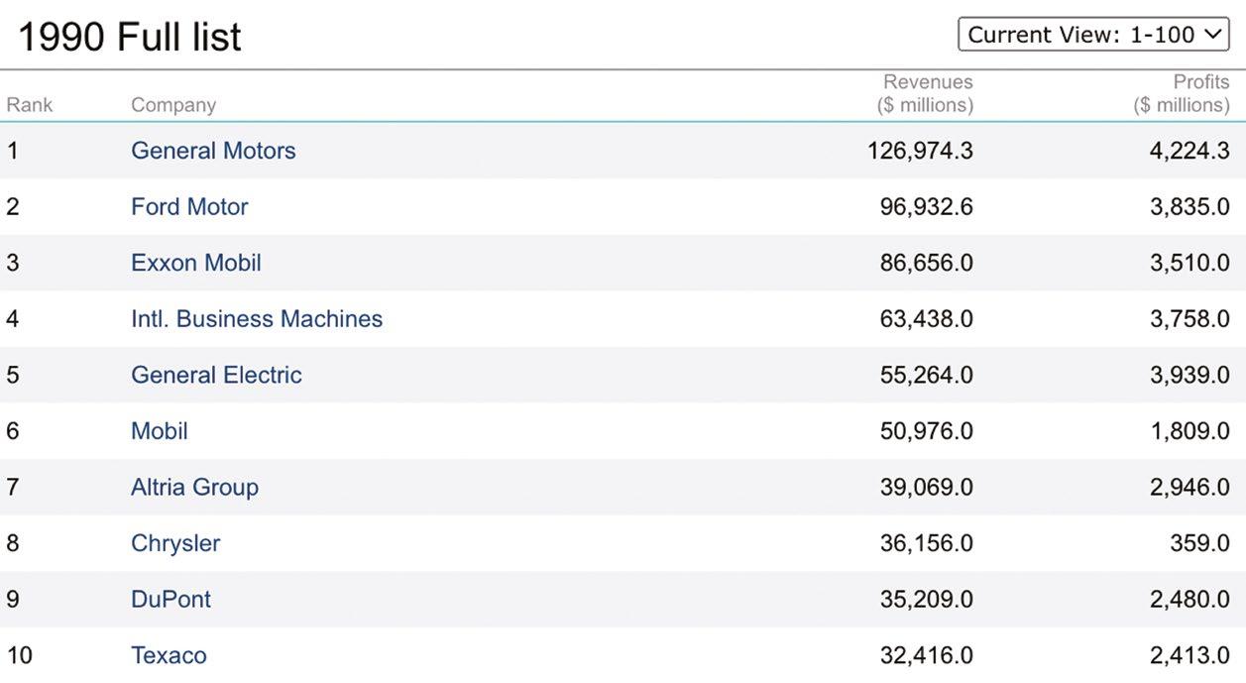Click the Revenues column header
This screenshot has height=683, width=1246.
tap(927, 93)
